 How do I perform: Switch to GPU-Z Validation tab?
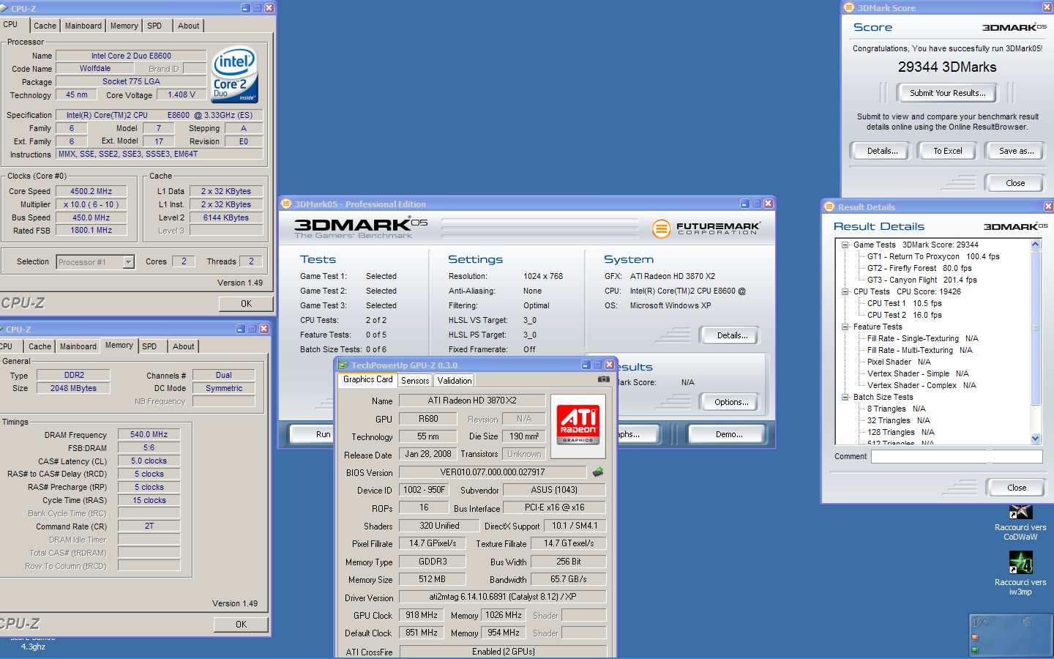(x=455, y=381)
